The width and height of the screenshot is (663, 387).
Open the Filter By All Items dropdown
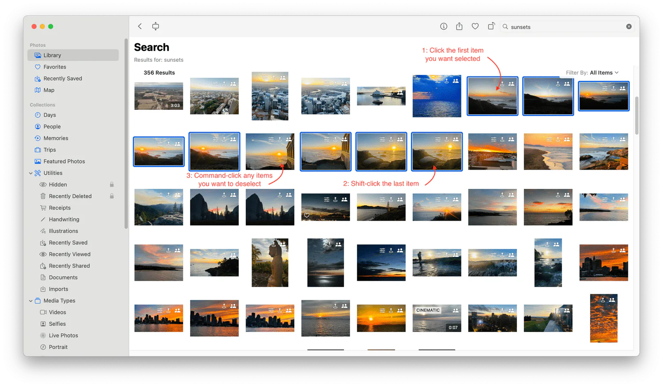592,73
